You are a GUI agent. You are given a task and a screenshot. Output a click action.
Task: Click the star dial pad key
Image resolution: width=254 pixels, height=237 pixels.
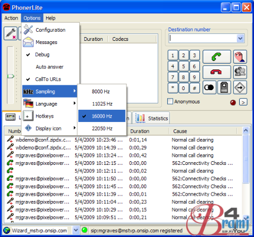tap(173, 88)
